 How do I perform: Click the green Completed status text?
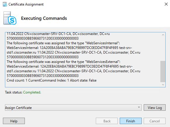point(32,92)
